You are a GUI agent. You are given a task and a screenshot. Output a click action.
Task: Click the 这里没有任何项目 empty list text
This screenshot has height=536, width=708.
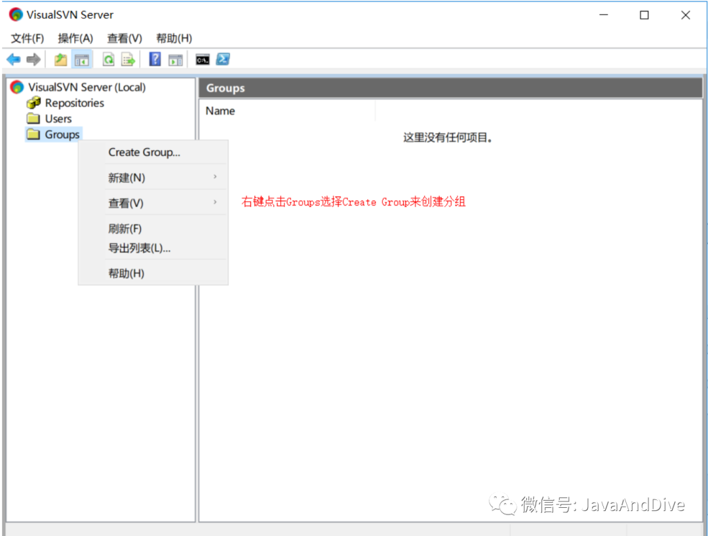(x=447, y=137)
